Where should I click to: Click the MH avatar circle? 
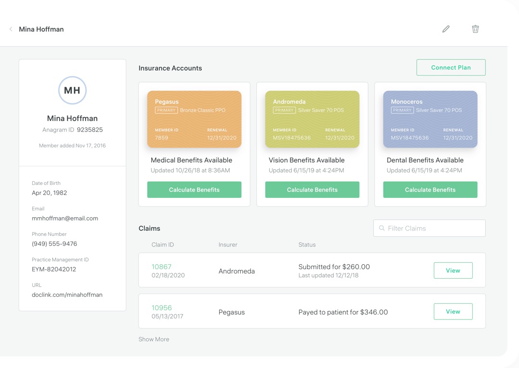tap(72, 90)
